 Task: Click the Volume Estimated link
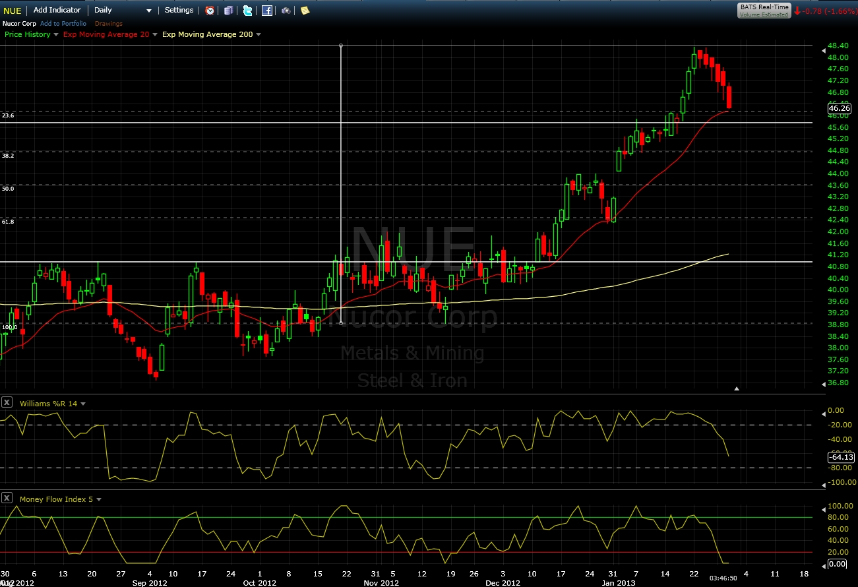[x=764, y=14]
